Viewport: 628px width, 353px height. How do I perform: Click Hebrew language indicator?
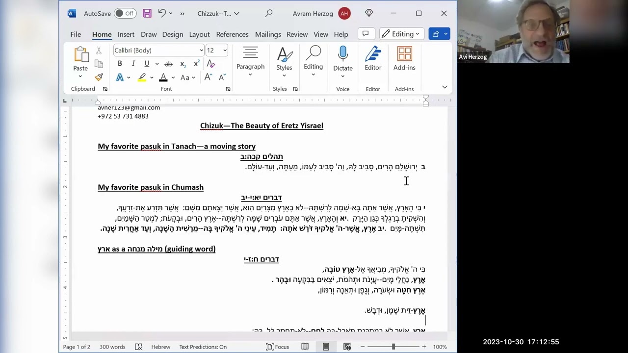point(161,347)
